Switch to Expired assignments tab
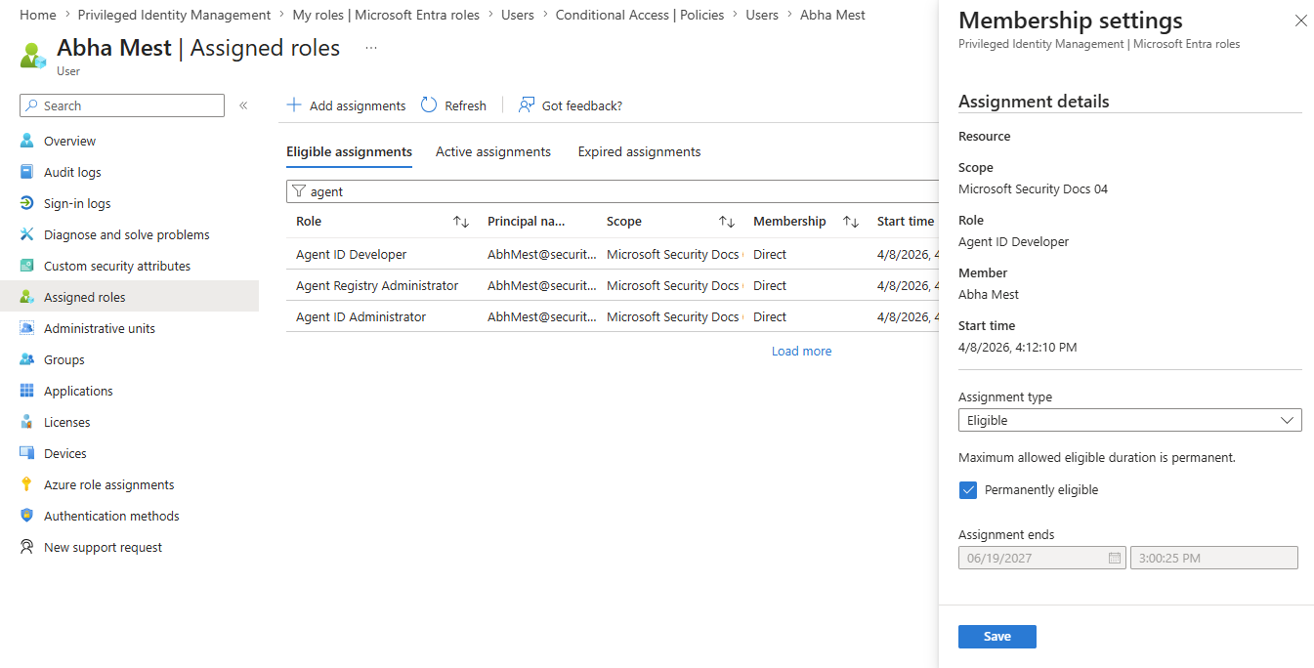 click(x=639, y=152)
